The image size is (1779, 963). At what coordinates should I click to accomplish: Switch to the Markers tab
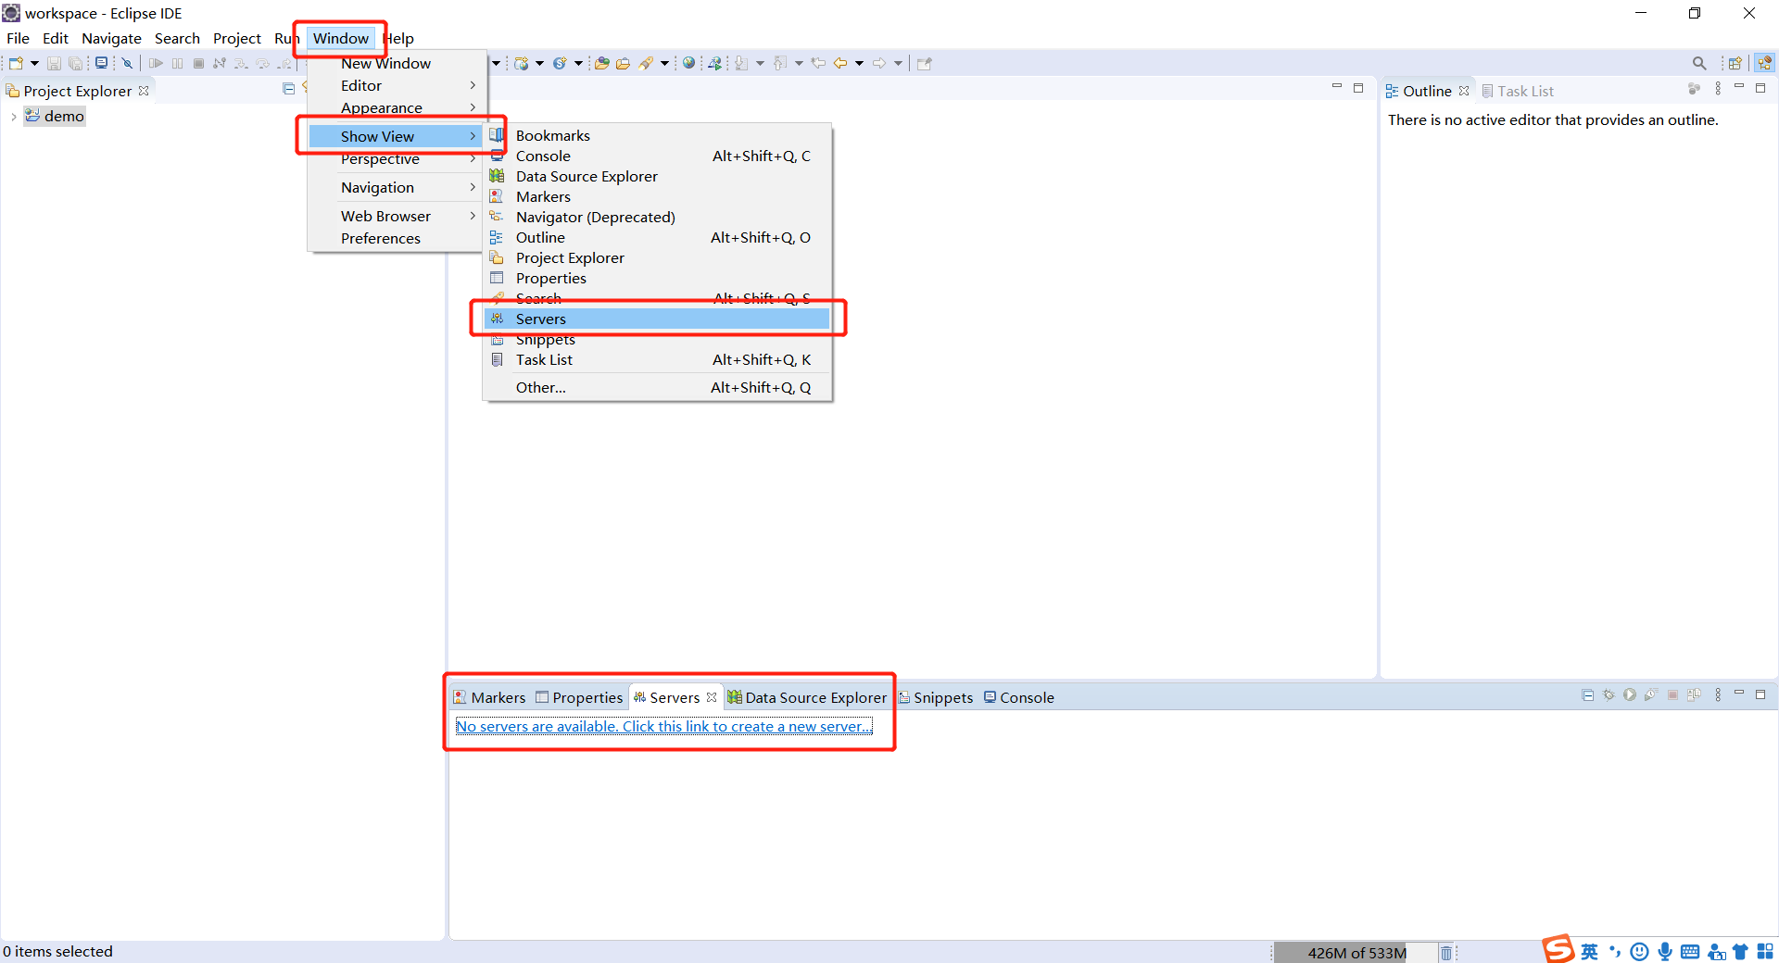pyautogui.click(x=489, y=697)
